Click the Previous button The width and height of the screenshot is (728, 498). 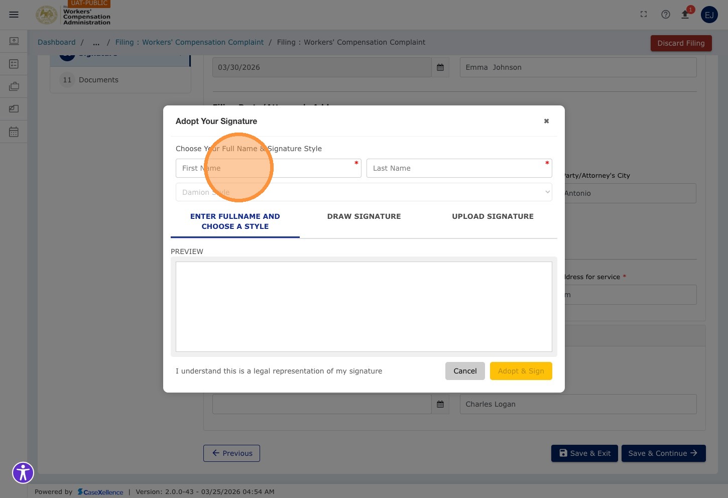click(231, 453)
